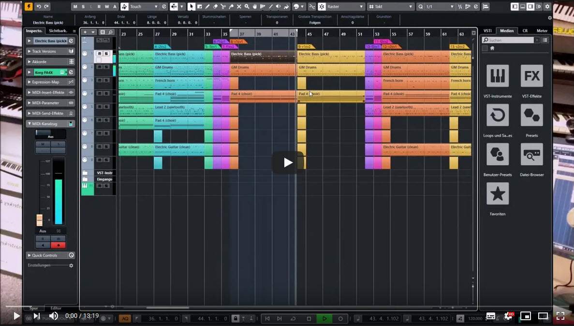Play the video with the center play button

(288, 163)
